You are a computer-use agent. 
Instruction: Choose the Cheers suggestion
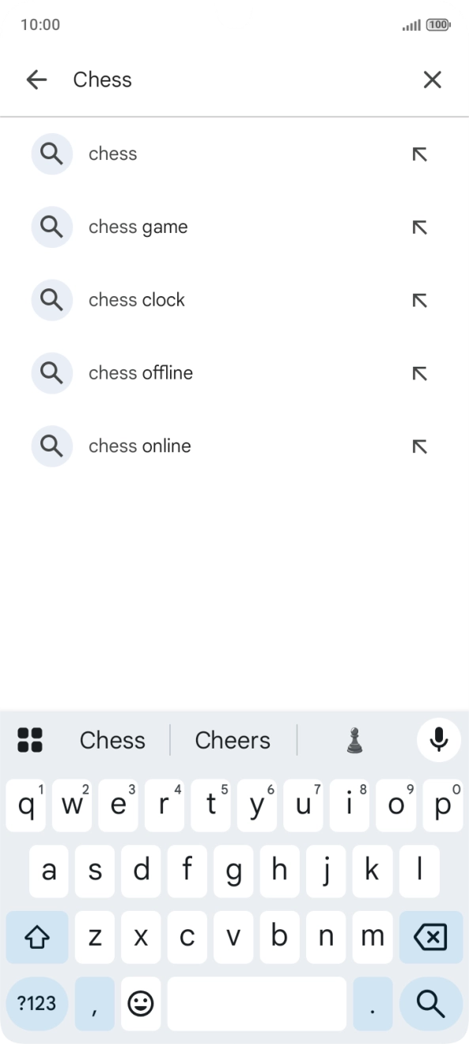click(x=233, y=740)
